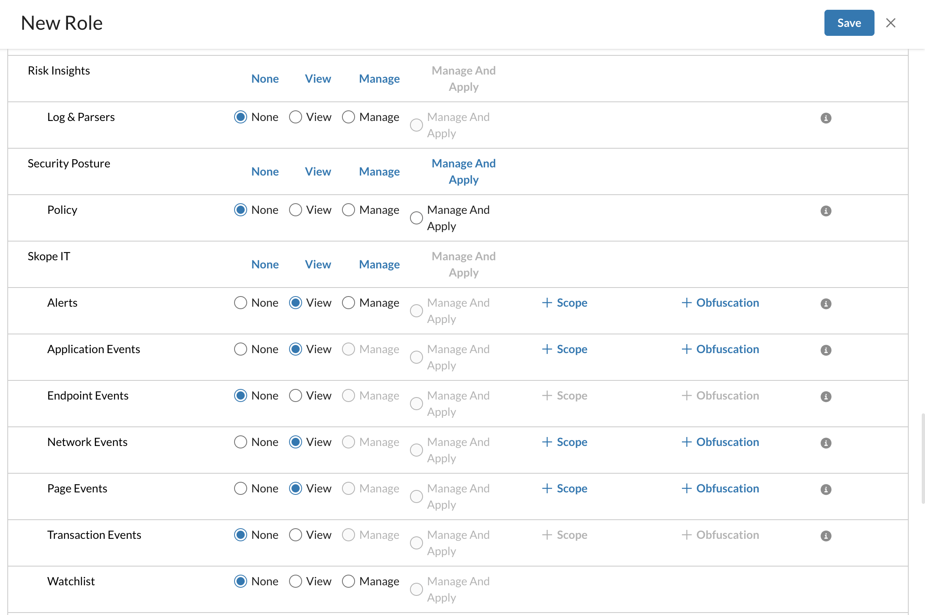Select View radio for Log & Parsers
This screenshot has height=615, width=925.
(296, 117)
